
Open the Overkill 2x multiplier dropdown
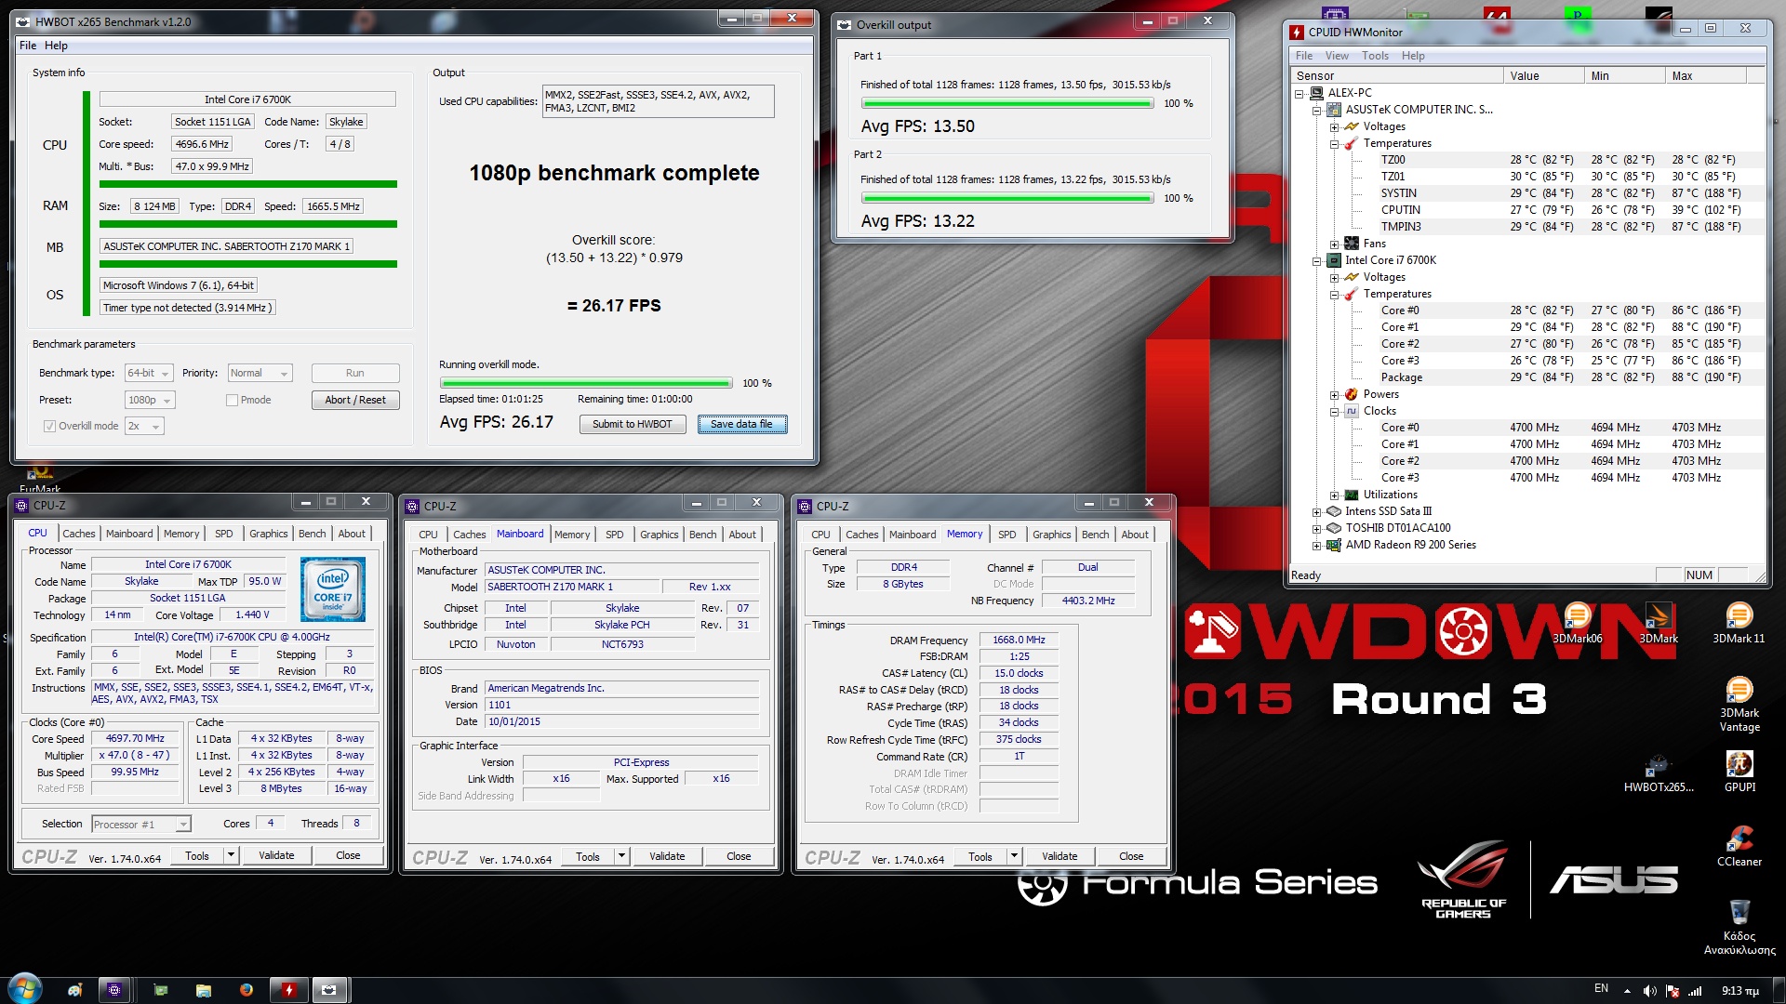(x=144, y=426)
